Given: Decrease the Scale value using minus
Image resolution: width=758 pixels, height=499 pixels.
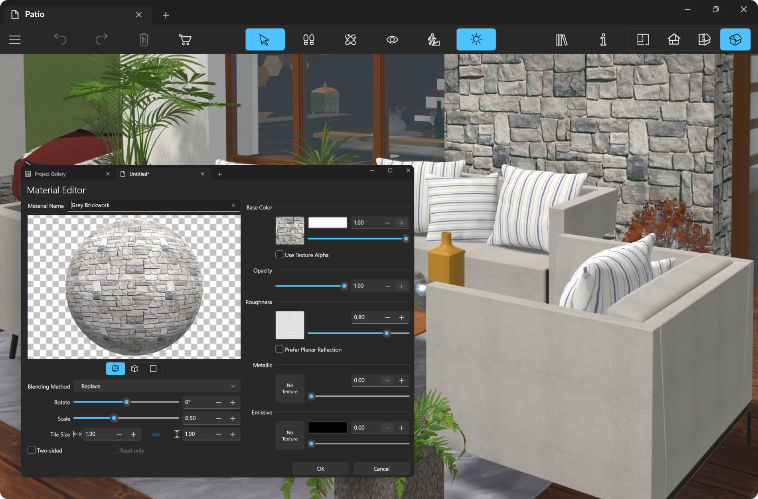Looking at the screenshot, I should coord(218,418).
